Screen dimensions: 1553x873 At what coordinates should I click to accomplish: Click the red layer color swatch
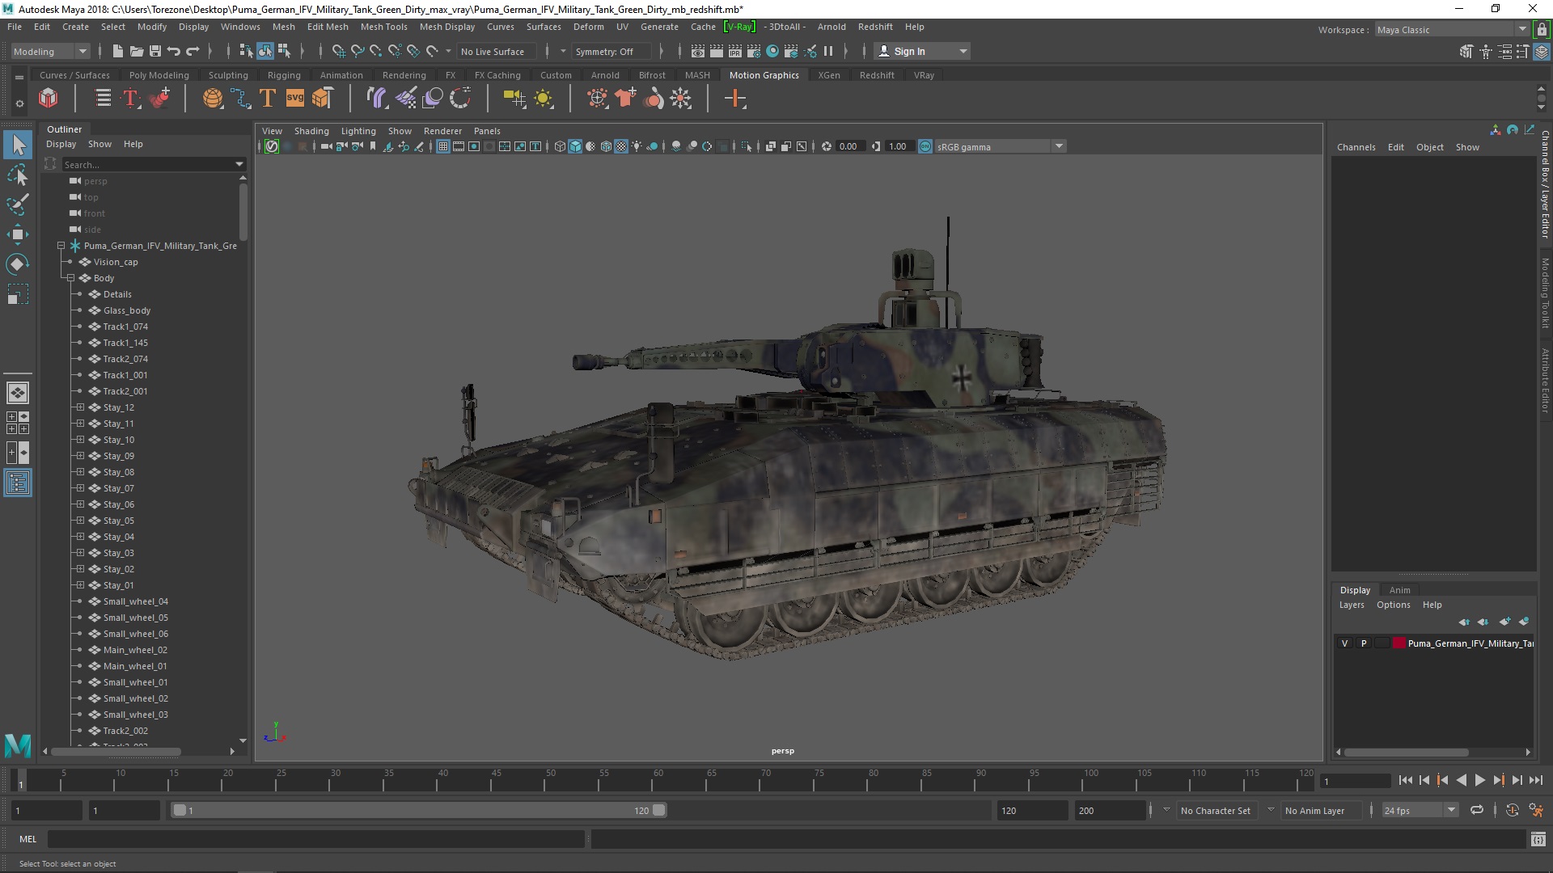[1399, 643]
